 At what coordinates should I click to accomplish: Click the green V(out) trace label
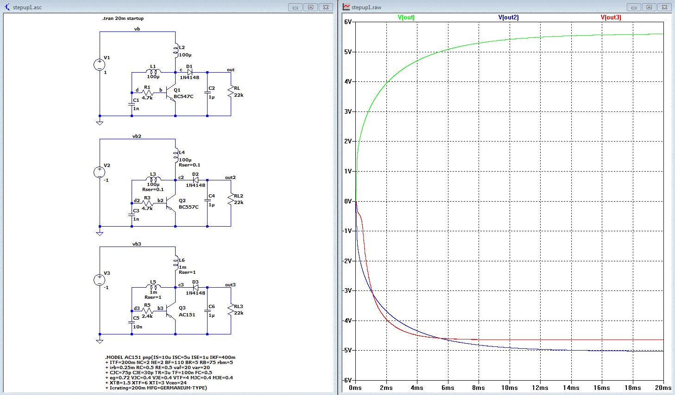(x=406, y=18)
